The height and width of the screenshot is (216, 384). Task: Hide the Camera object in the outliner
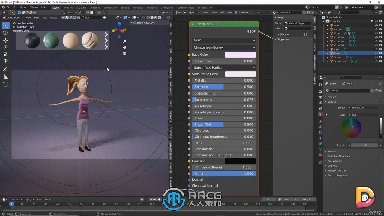tap(376, 29)
